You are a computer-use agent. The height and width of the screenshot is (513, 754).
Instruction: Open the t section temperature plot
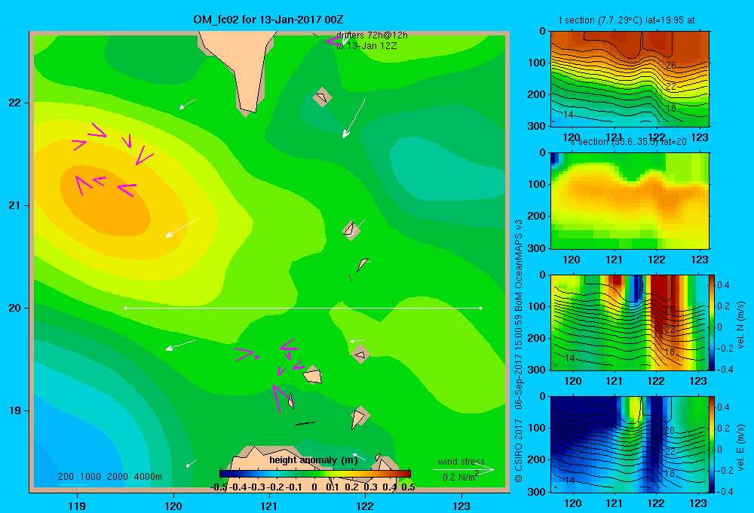pyautogui.click(x=630, y=79)
